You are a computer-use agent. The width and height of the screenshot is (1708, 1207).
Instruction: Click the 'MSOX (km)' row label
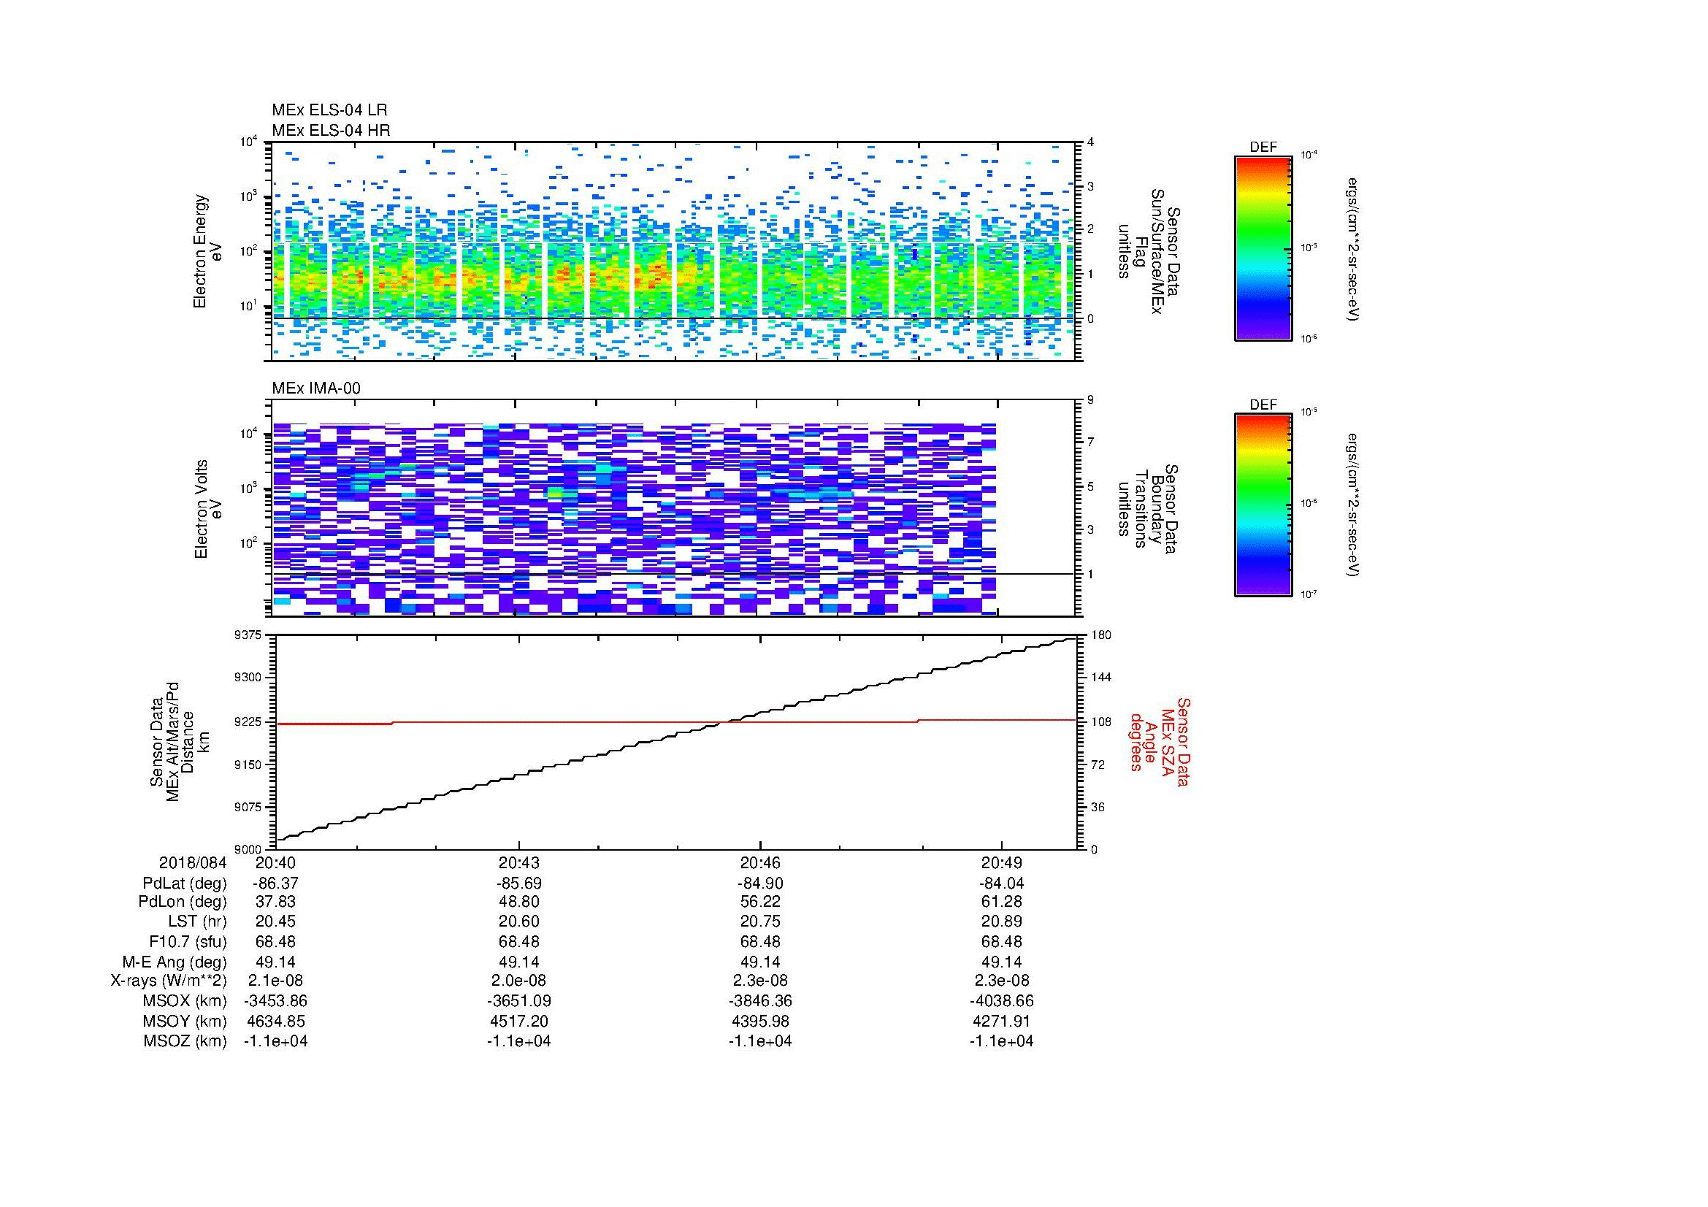185,1001
